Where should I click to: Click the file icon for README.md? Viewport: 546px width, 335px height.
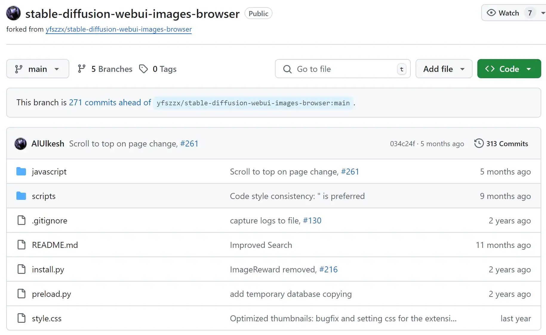click(21, 245)
